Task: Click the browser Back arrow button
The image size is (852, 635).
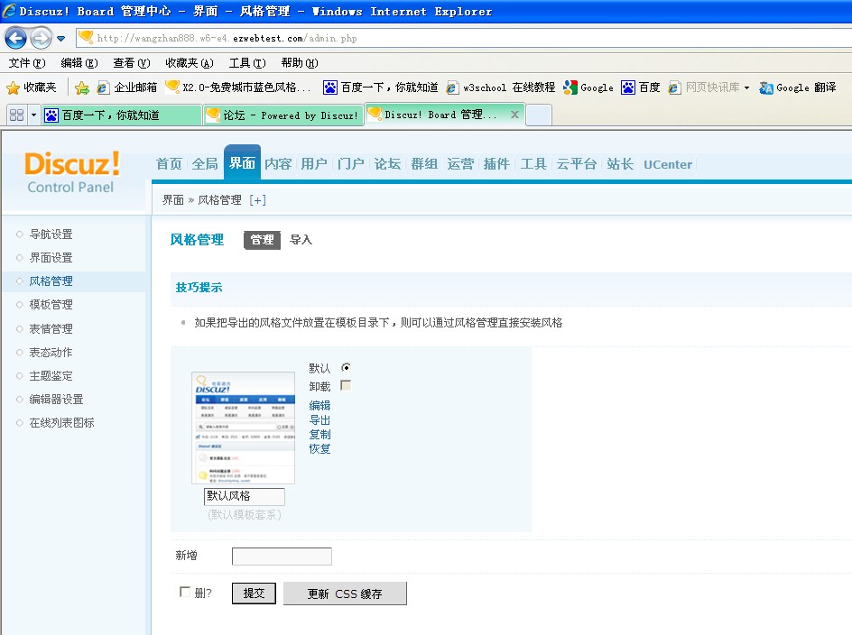Action: pyautogui.click(x=15, y=39)
